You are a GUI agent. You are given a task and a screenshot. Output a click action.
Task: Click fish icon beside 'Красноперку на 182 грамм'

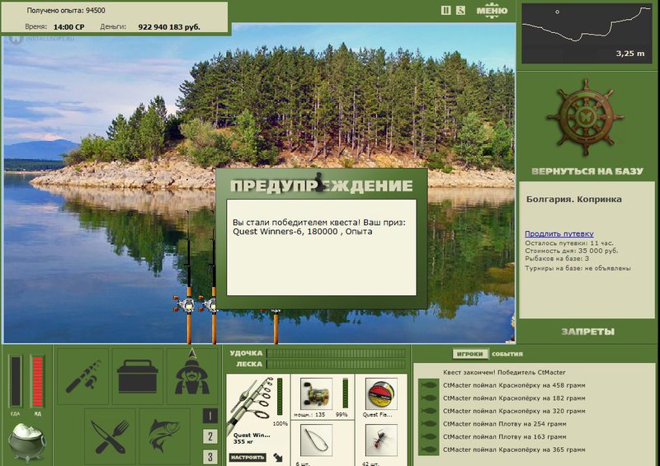point(428,398)
